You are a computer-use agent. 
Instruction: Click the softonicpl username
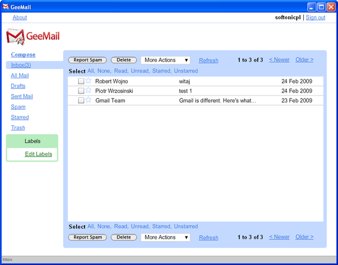click(x=288, y=17)
